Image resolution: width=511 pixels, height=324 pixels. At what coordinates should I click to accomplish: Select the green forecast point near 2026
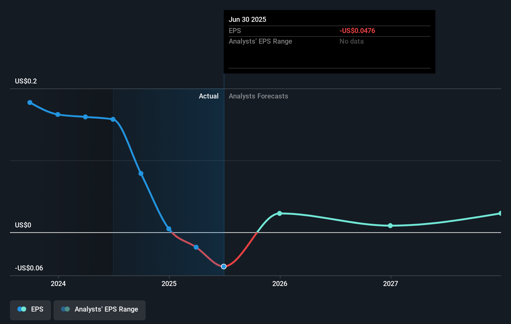click(280, 213)
